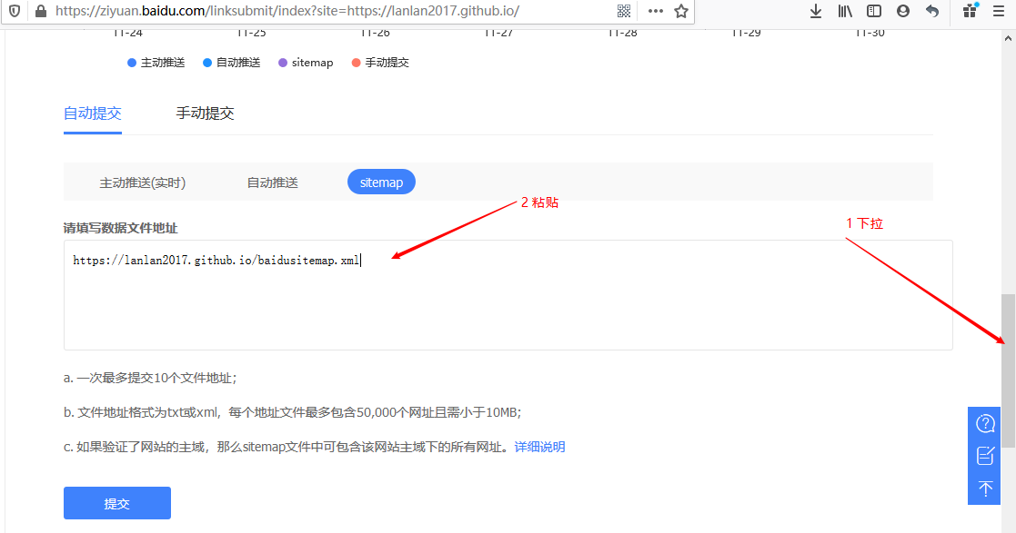Open the extensions gift icon in toolbar

click(x=970, y=10)
